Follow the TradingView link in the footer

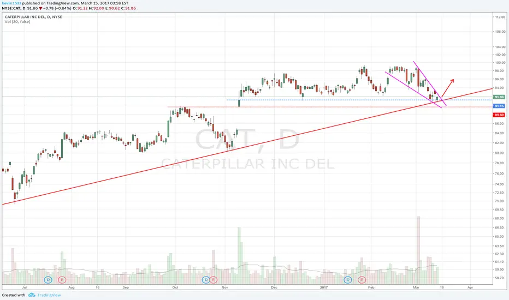click(x=49, y=295)
